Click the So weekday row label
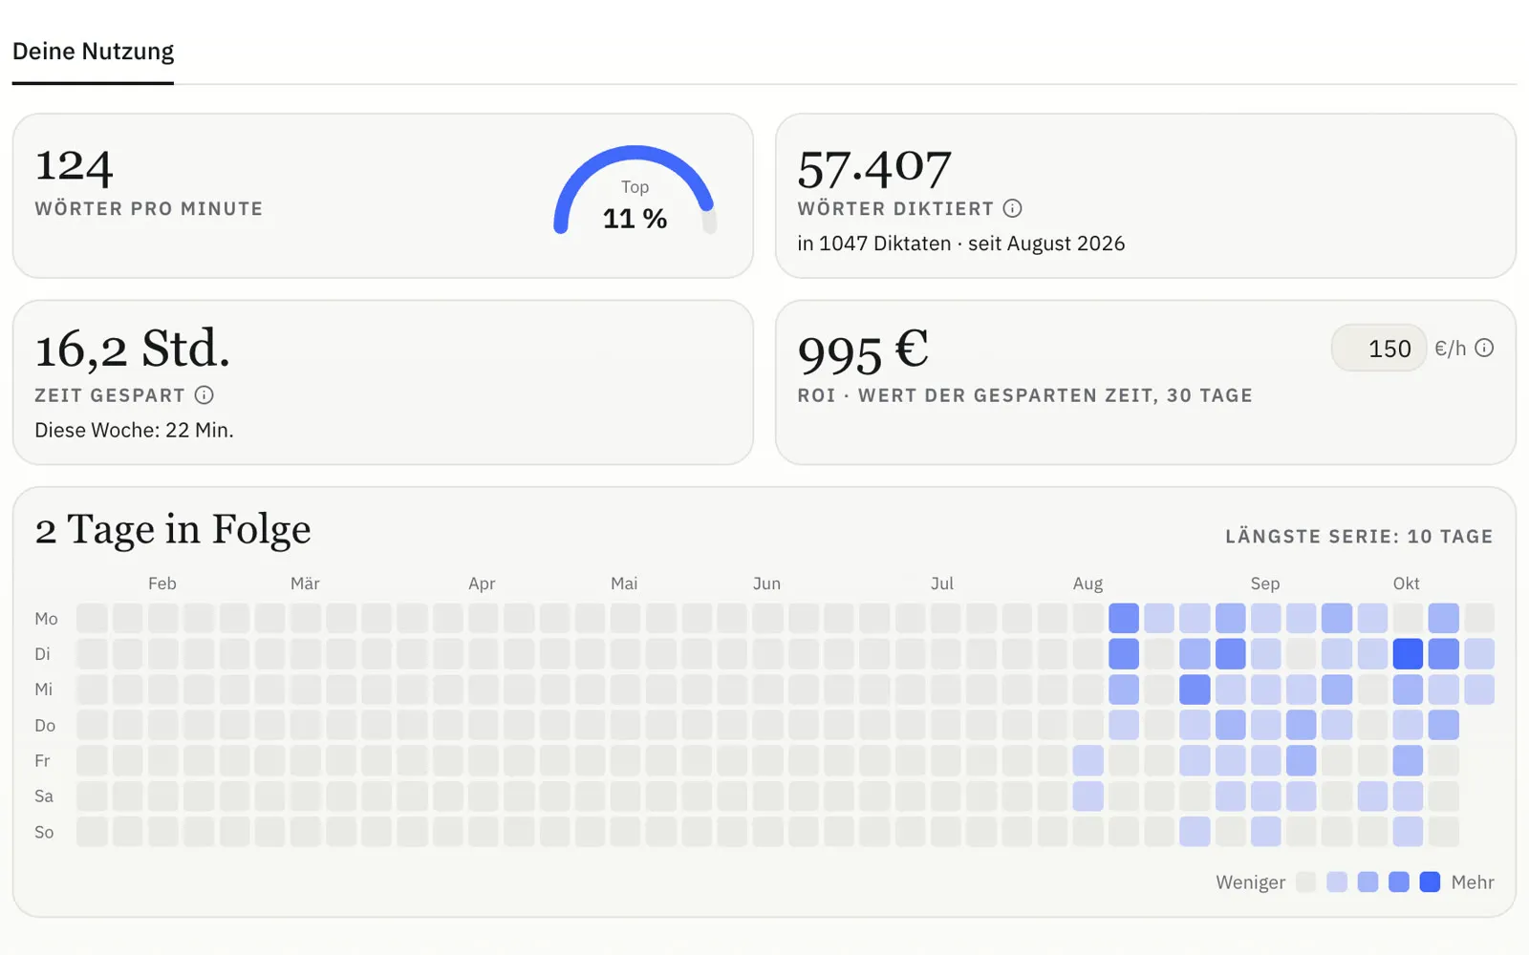1529x955 pixels. [44, 833]
